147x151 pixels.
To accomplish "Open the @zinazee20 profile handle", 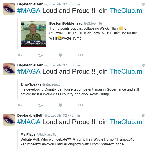I will (x=51, y=85).
